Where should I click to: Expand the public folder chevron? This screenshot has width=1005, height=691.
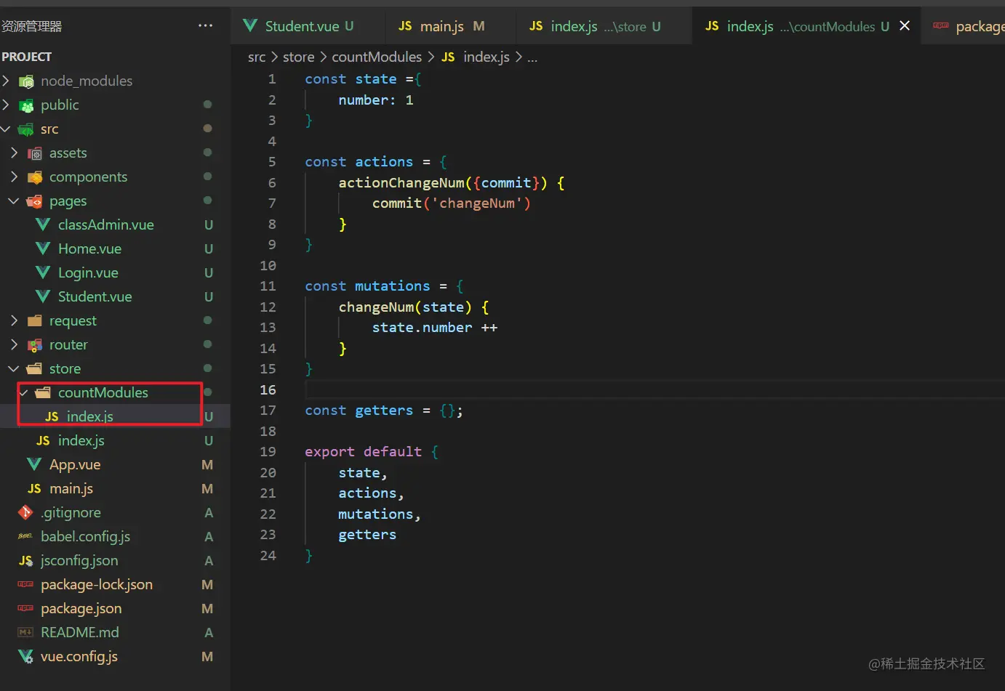tap(6, 105)
